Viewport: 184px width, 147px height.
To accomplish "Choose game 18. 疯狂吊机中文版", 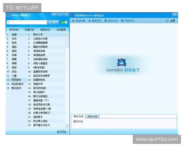I will pos(47,104).
